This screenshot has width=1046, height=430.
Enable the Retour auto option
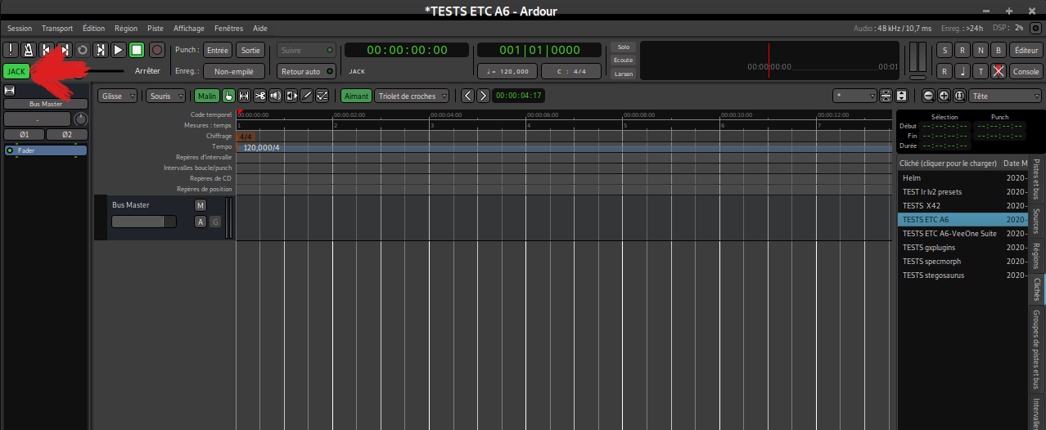click(x=306, y=71)
